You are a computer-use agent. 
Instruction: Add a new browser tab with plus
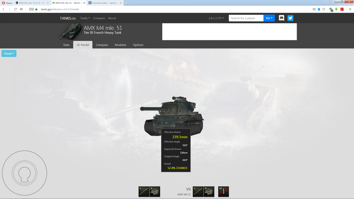coord(127,3)
